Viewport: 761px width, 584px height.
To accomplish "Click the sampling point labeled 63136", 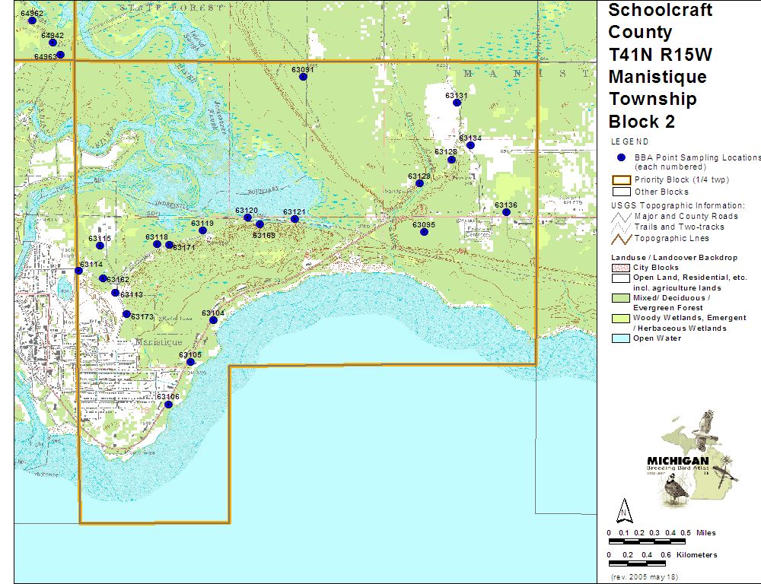I will 506,212.
